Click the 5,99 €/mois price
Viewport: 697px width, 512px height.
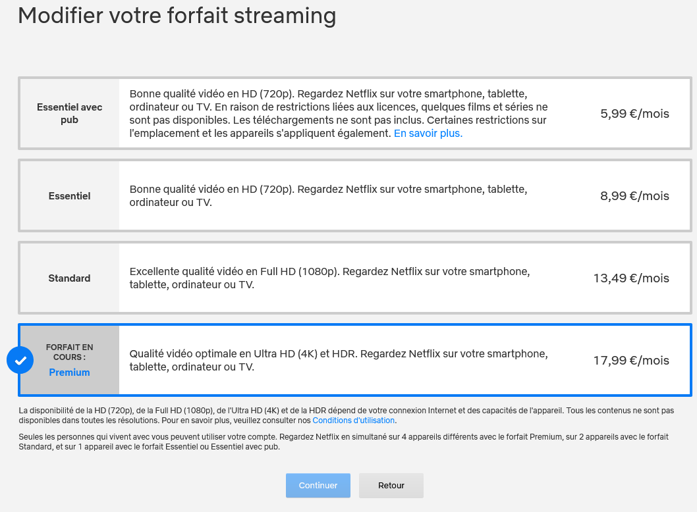pyautogui.click(x=634, y=113)
